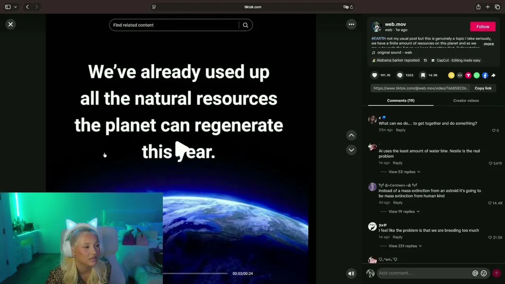This screenshot has width=505, height=284.
Task: Show Safari tab overview
Action: [497, 7]
